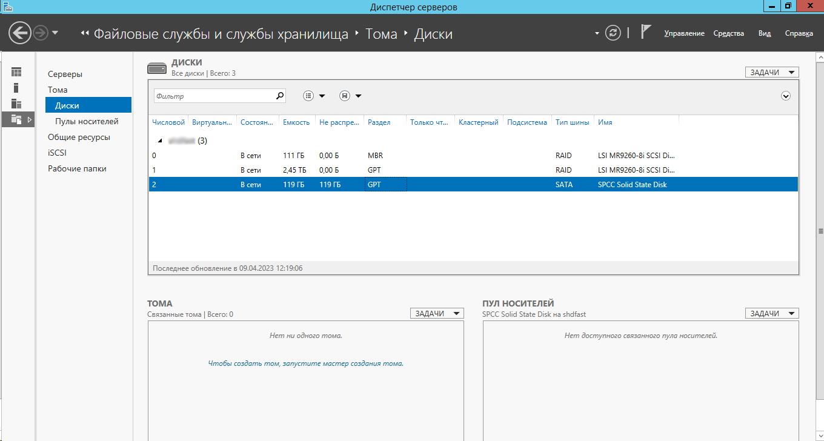The image size is (824, 441).
Task: Open the notifications flag icon
Action: (646, 32)
